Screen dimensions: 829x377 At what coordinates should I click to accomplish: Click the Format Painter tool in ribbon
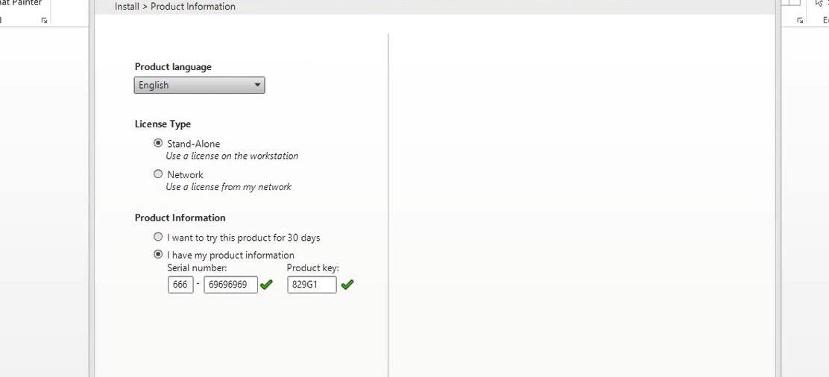pyautogui.click(x=21, y=4)
